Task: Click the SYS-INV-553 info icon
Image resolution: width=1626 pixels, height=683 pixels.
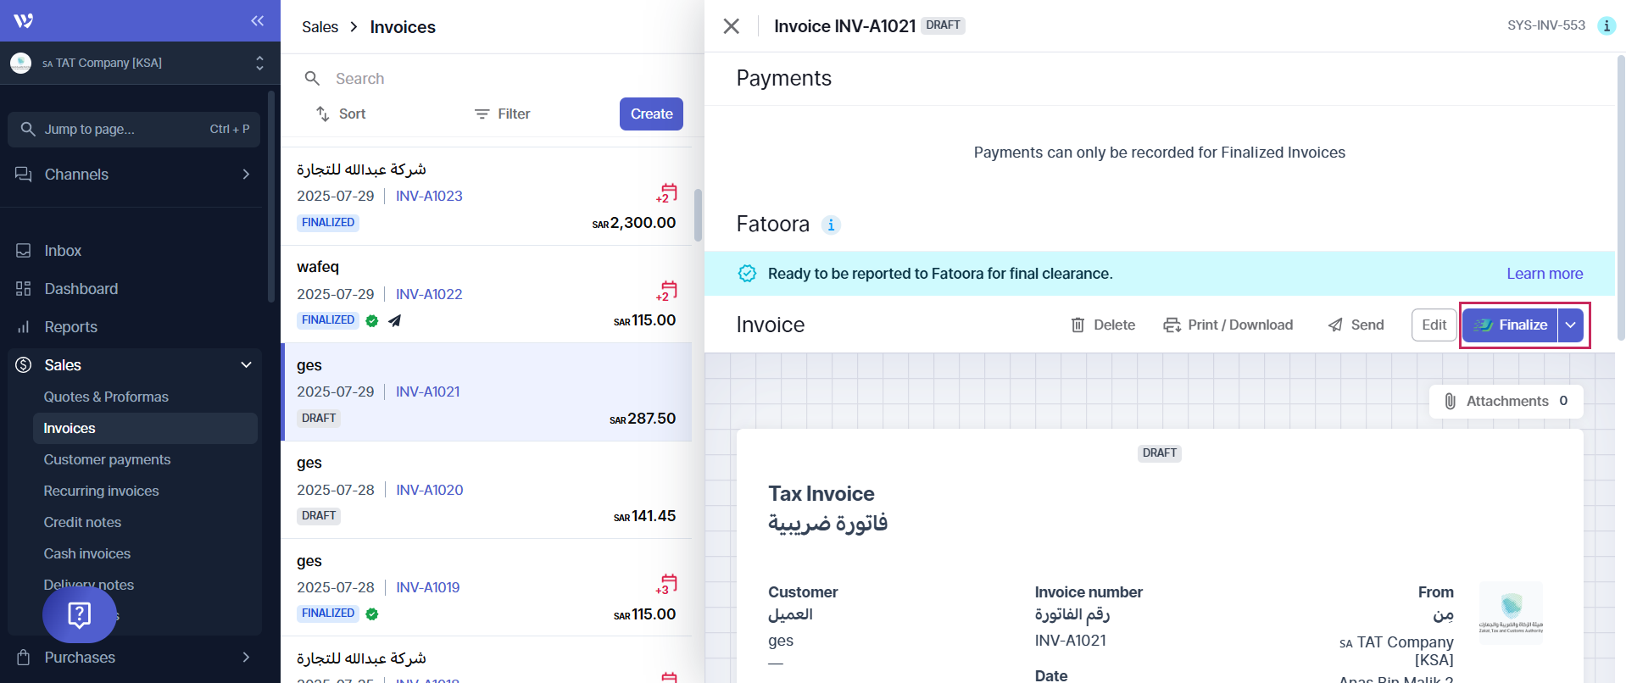Action: [1606, 25]
